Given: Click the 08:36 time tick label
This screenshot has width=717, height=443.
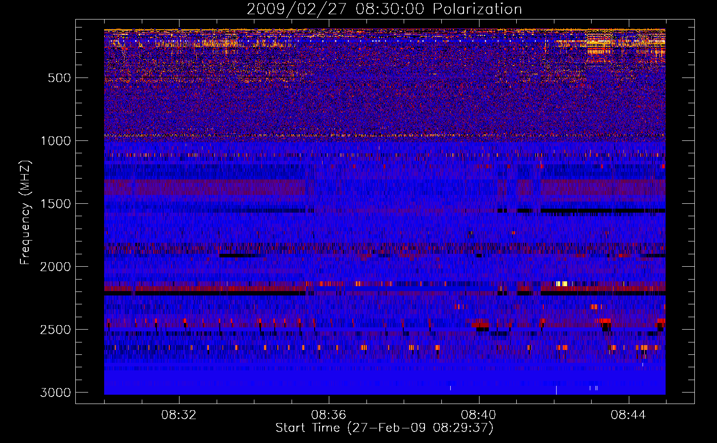Looking at the screenshot, I should point(329,415).
